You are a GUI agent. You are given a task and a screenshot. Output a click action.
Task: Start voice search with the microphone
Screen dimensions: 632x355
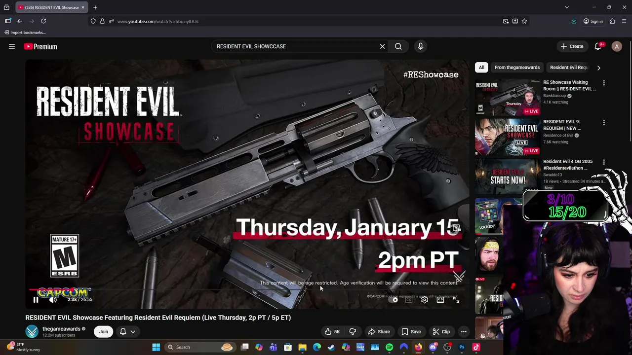(x=421, y=46)
